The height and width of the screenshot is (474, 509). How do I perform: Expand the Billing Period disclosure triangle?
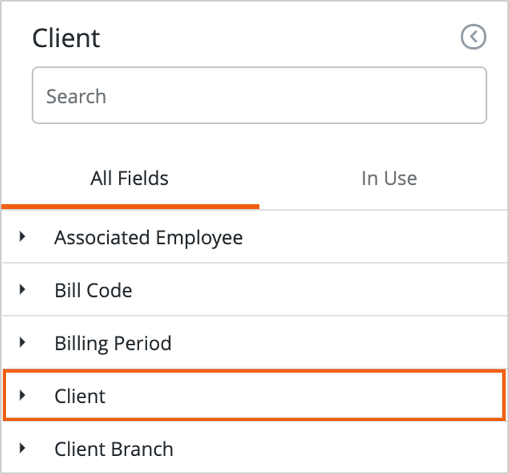tap(23, 342)
